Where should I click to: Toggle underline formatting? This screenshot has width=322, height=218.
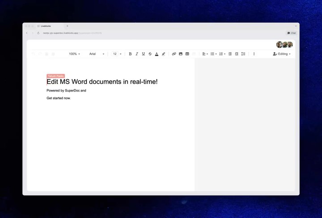click(x=144, y=54)
